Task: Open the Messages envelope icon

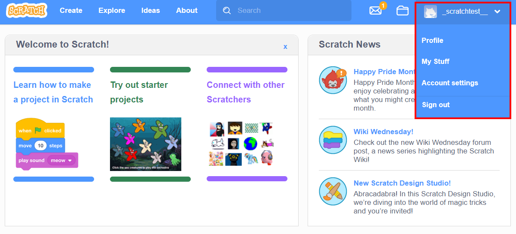Action: tap(376, 11)
